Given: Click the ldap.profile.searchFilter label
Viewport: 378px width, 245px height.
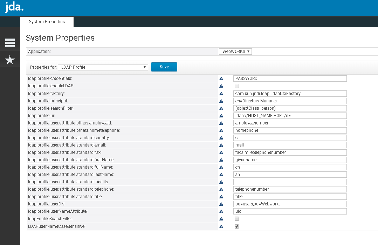Looking at the screenshot, I should point(51,108).
